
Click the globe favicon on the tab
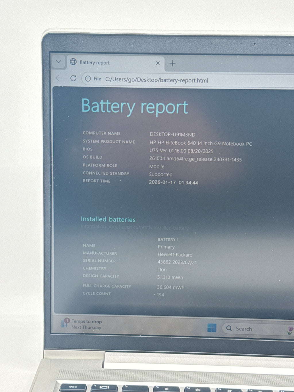click(73, 62)
